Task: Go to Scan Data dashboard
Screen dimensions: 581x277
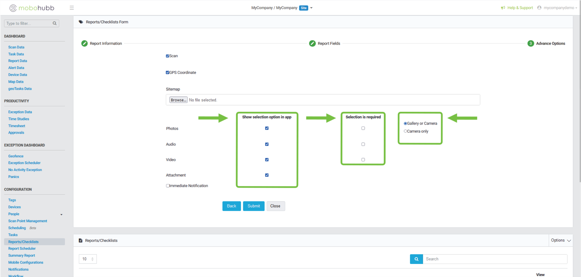Action: tap(16, 47)
